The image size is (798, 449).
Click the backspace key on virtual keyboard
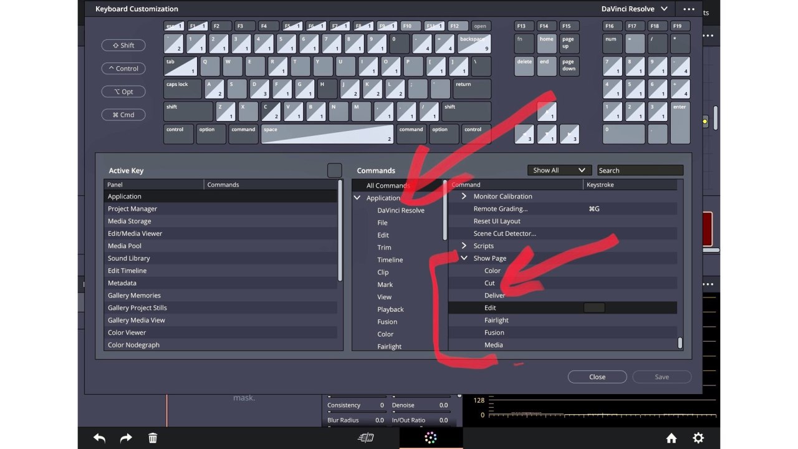474,44
